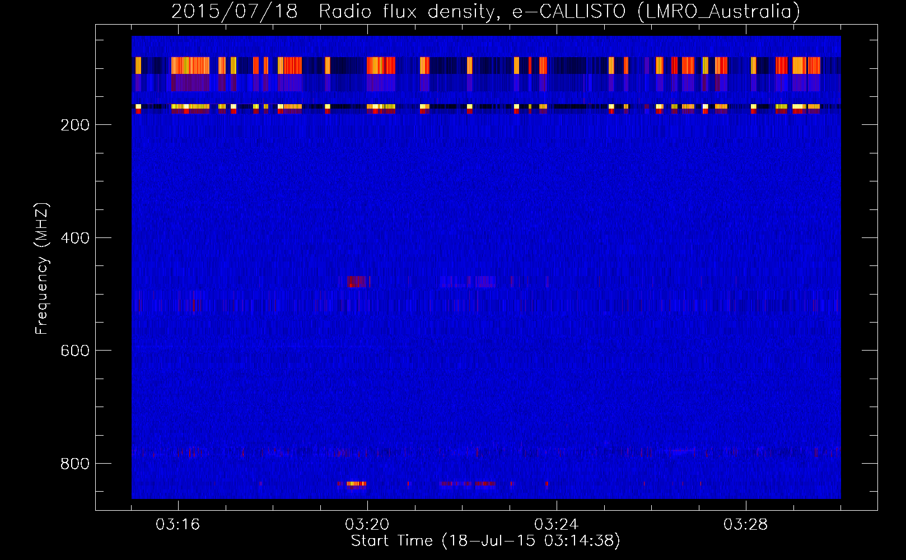Click the 03:28 time tick label
The image size is (906, 560).
pos(746,525)
